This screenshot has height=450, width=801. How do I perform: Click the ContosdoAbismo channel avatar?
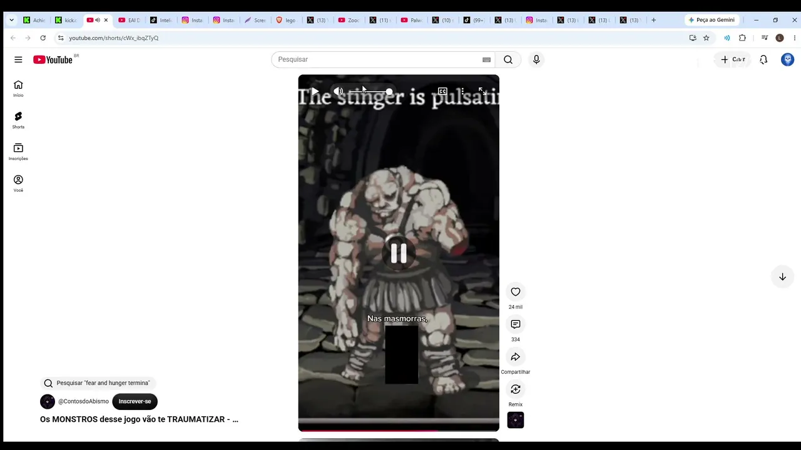point(48,401)
